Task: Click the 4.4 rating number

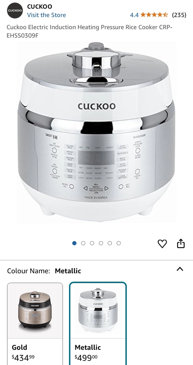Action: tap(134, 15)
